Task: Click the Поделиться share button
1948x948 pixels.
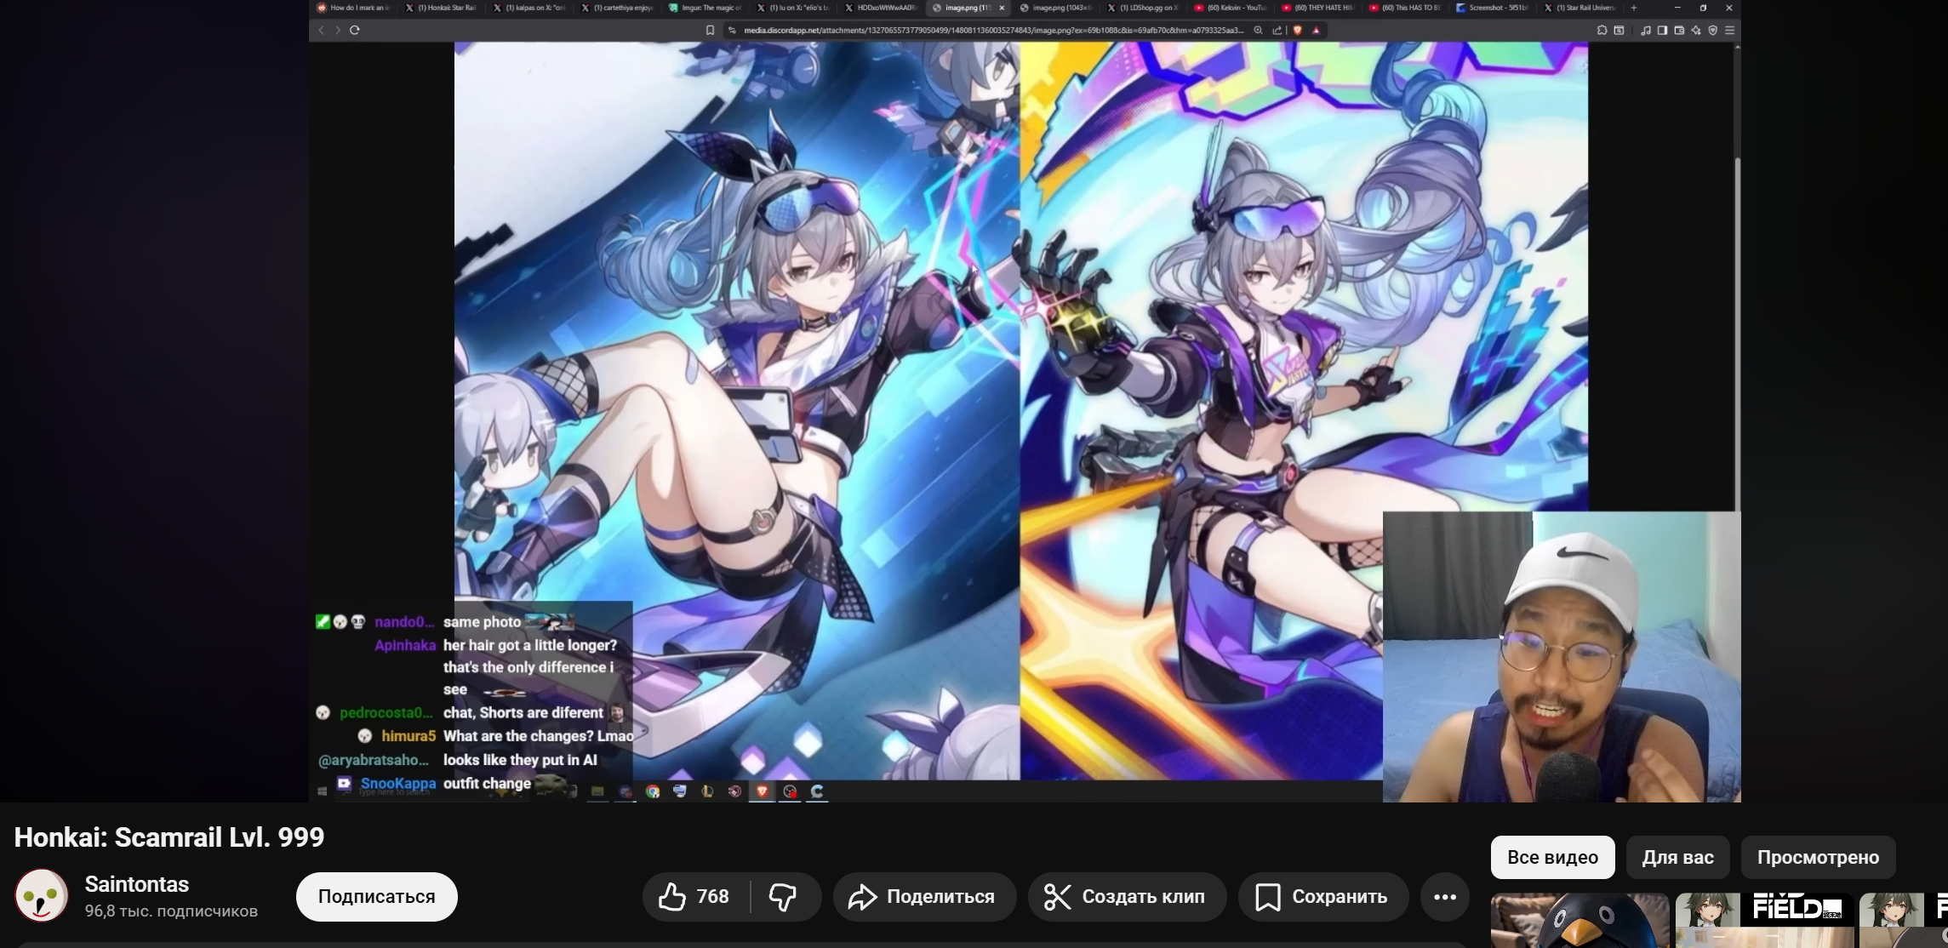Action: tap(924, 897)
